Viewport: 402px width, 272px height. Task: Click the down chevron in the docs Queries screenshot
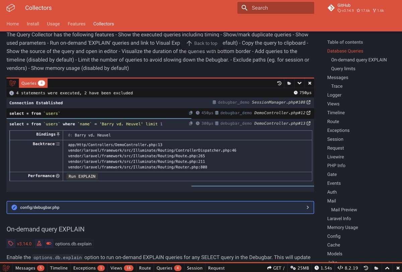click(x=299, y=83)
